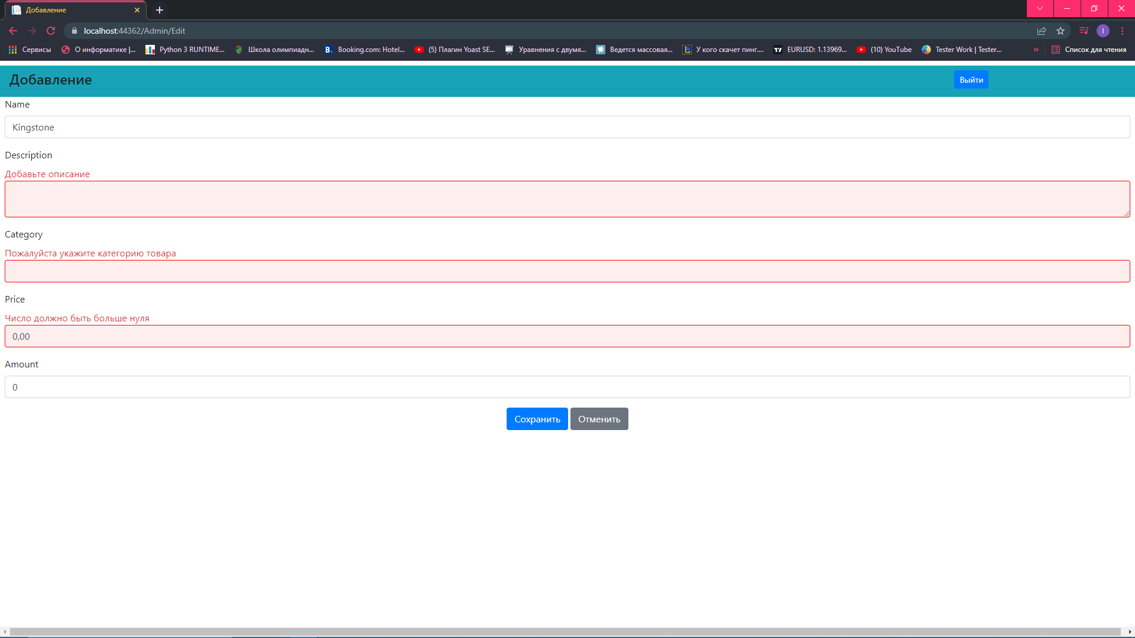Click the Отменить button

click(x=599, y=418)
